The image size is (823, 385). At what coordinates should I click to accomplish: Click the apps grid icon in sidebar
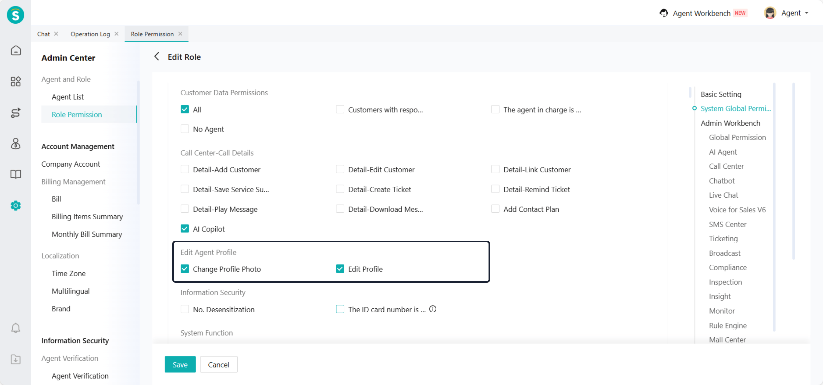(15, 81)
